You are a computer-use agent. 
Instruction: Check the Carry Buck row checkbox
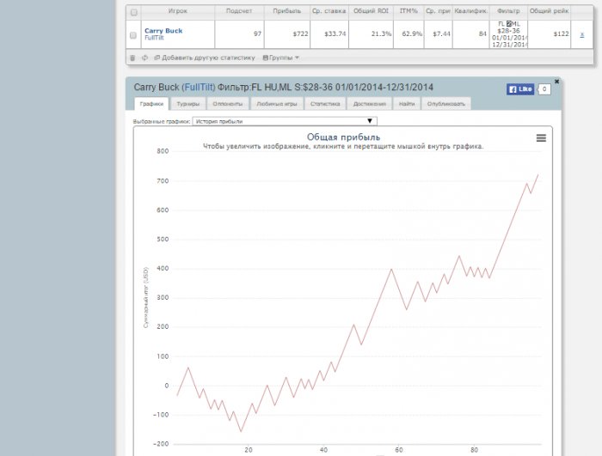click(x=132, y=34)
